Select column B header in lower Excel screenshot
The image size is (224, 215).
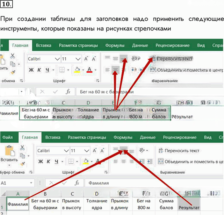pos(45,194)
